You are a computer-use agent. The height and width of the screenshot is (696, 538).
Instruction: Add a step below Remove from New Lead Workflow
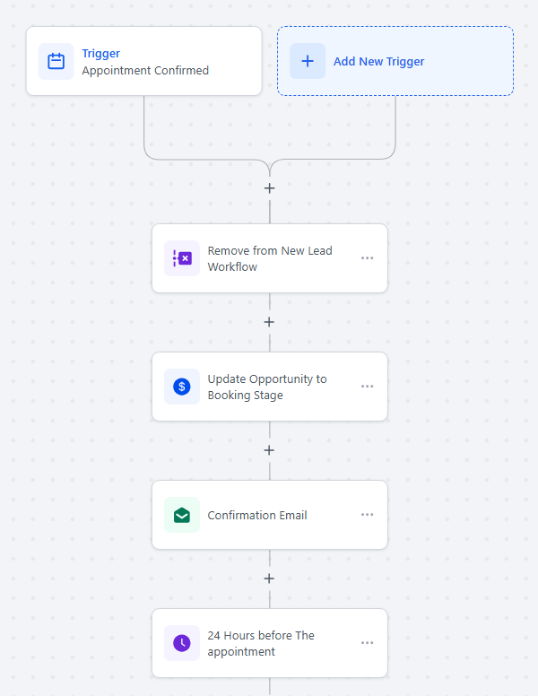click(269, 322)
